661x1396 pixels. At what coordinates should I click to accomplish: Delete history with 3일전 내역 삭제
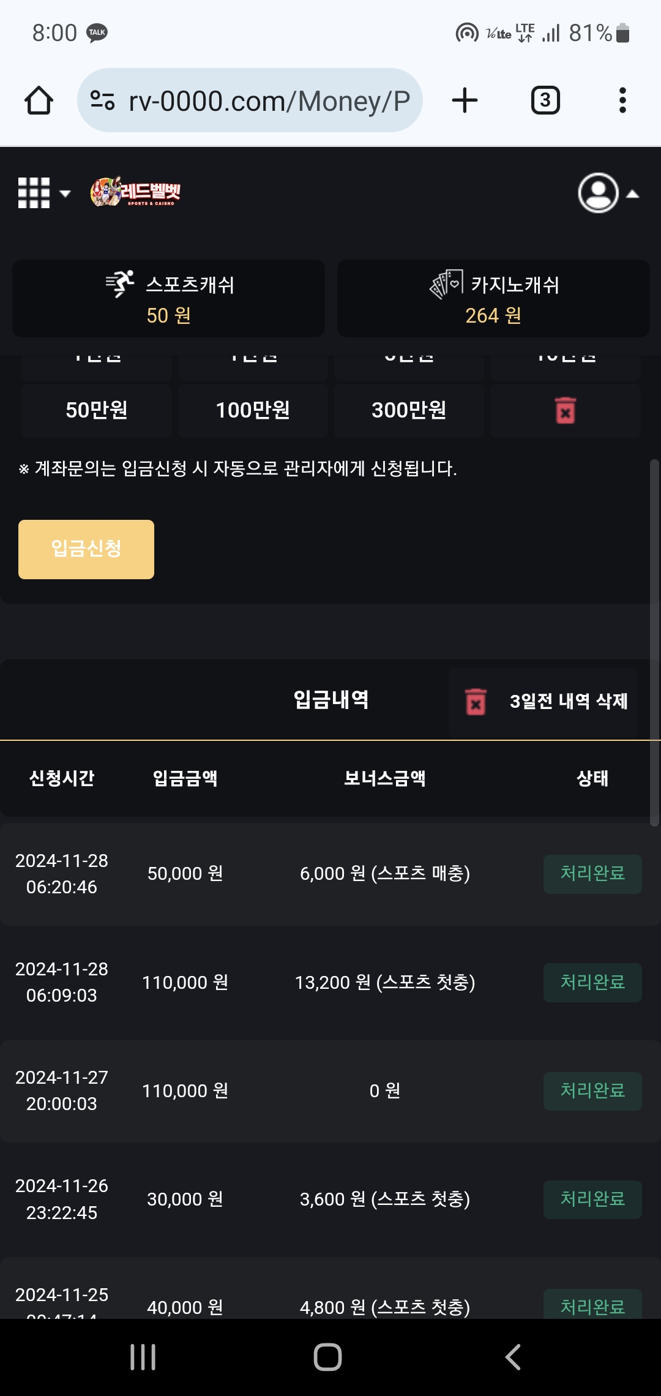(544, 702)
